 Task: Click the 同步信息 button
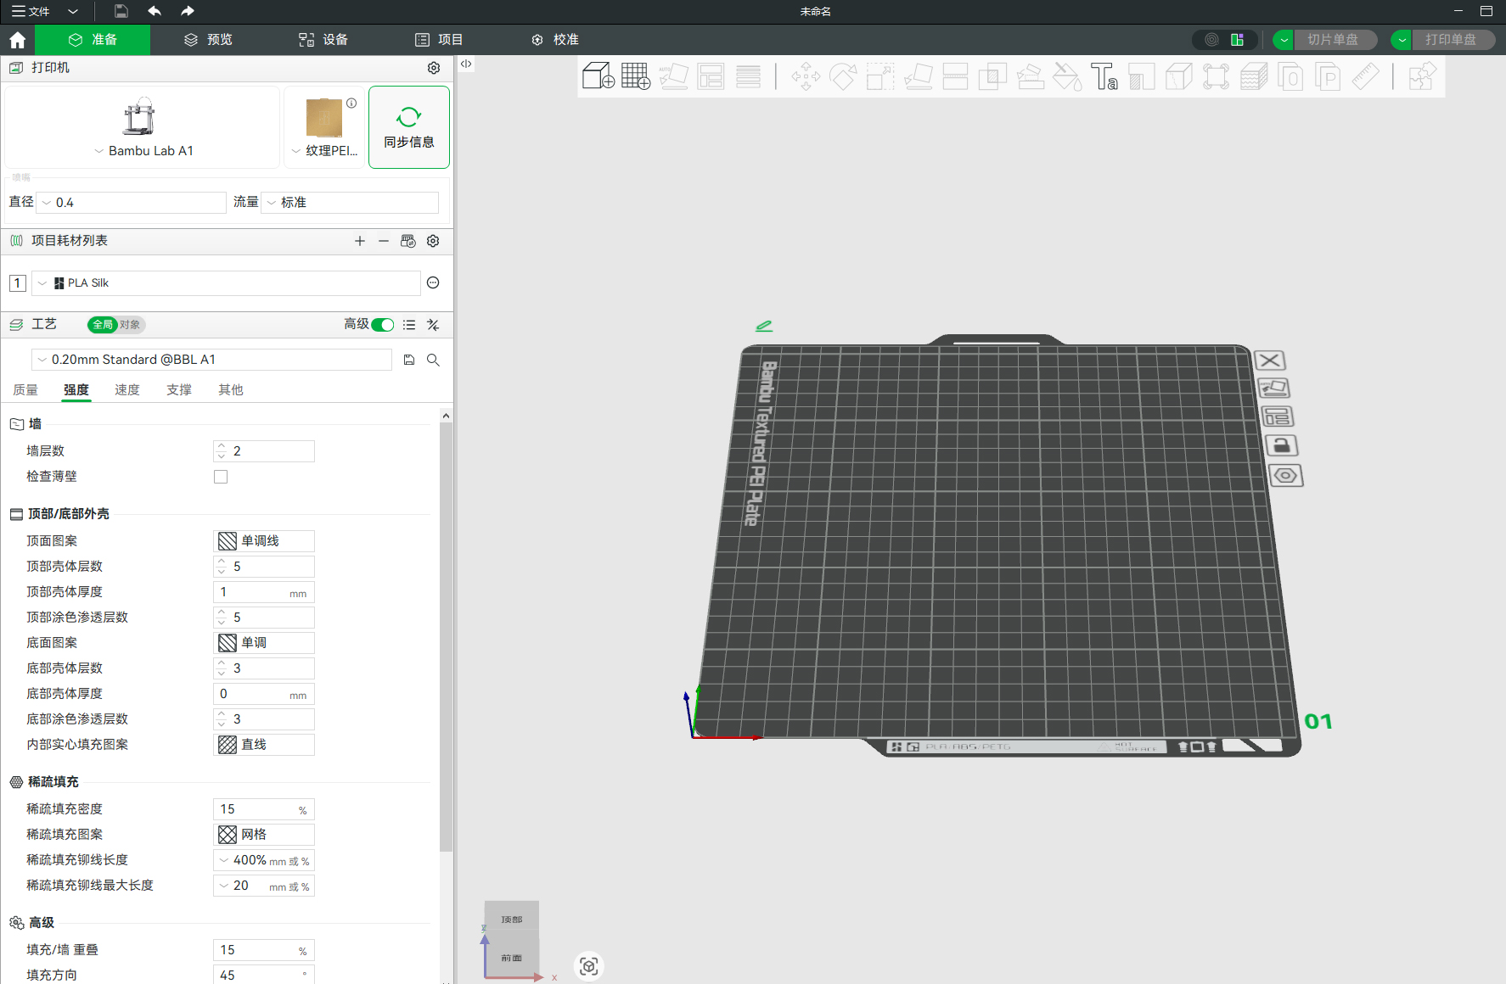(409, 127)
